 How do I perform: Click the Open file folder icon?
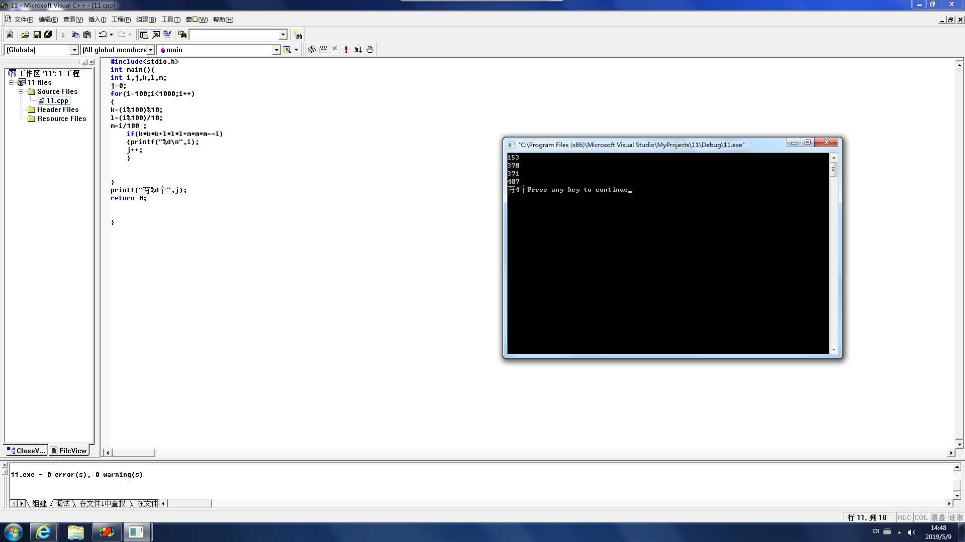coord(25,35)
